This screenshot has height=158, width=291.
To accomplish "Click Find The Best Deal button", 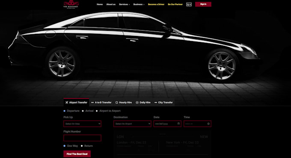I will click(77, 154).
